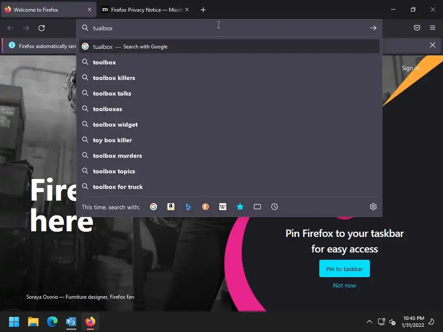Viewport: 443px width, 332px height.
Task: Open network status tray icon
Action: point(382,322)
